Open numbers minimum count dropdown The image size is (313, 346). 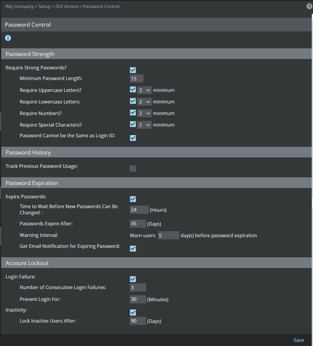144,113
